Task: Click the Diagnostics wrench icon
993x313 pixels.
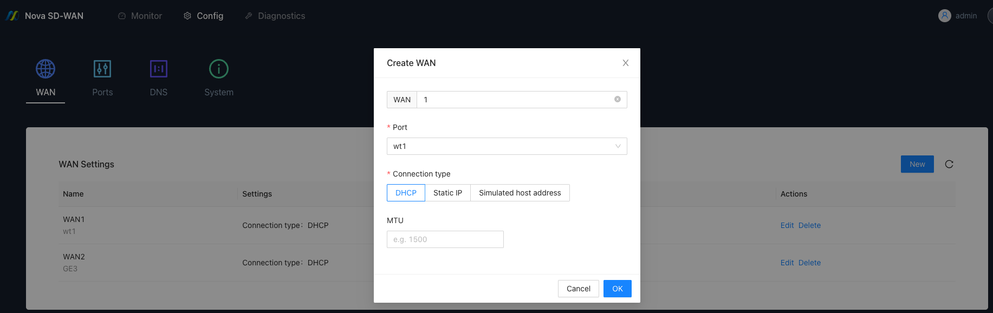Action: (x=249, y=16)
